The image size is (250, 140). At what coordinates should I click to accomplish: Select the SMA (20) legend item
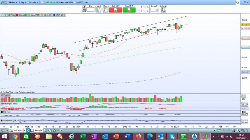coord(21,15)
